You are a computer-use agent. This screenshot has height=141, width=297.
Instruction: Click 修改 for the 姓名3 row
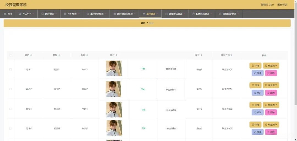pyautogui.click(x=258, y=112)
